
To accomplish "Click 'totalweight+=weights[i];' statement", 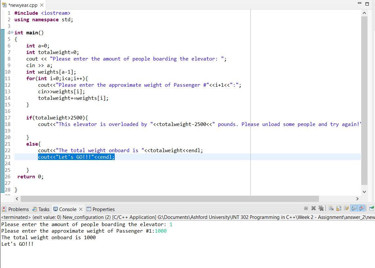I will click(x=73, y=98).
